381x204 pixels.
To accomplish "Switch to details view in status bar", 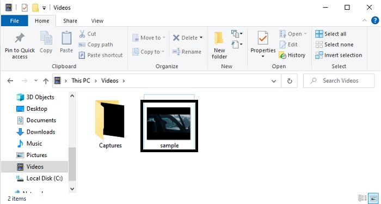I will [x=362, y=198].
